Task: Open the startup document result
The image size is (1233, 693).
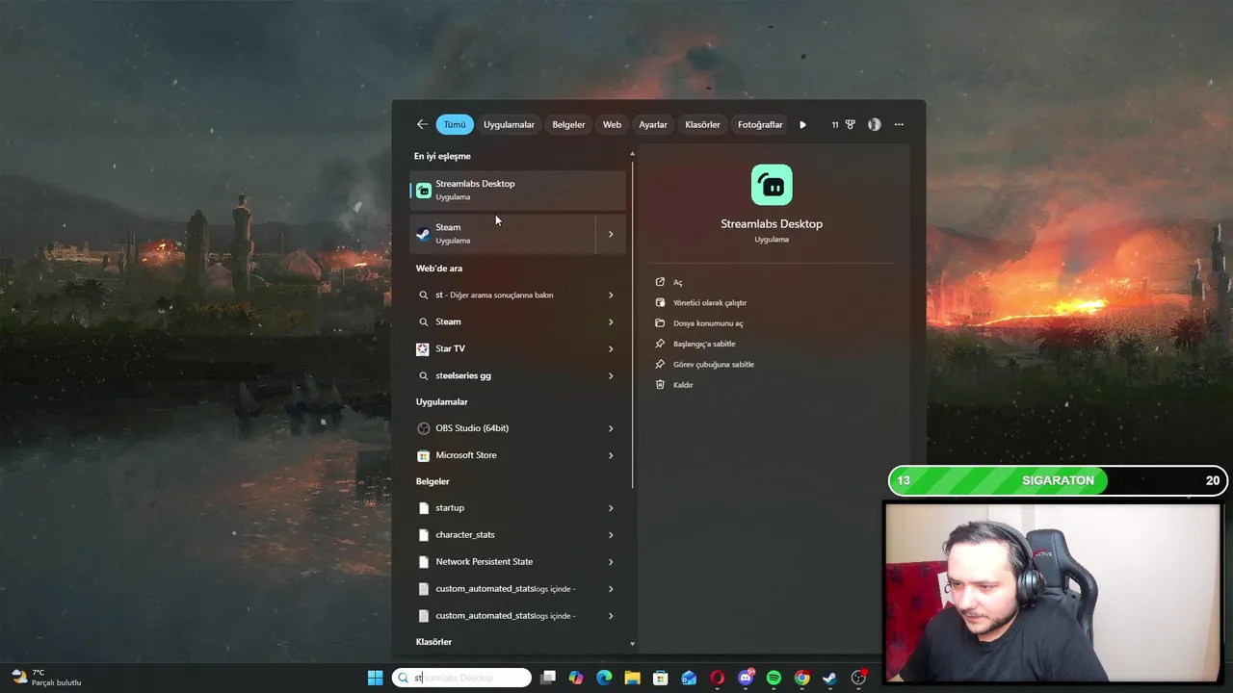Action: pos(518,507)
